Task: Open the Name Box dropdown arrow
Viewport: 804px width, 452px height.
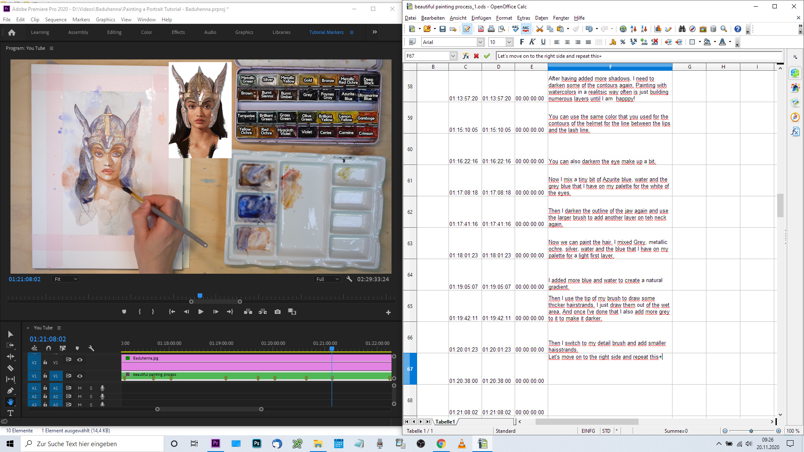Action: 453,56
